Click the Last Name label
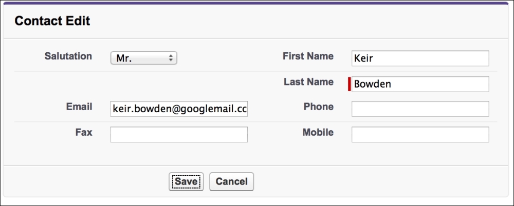 (308, 81)
